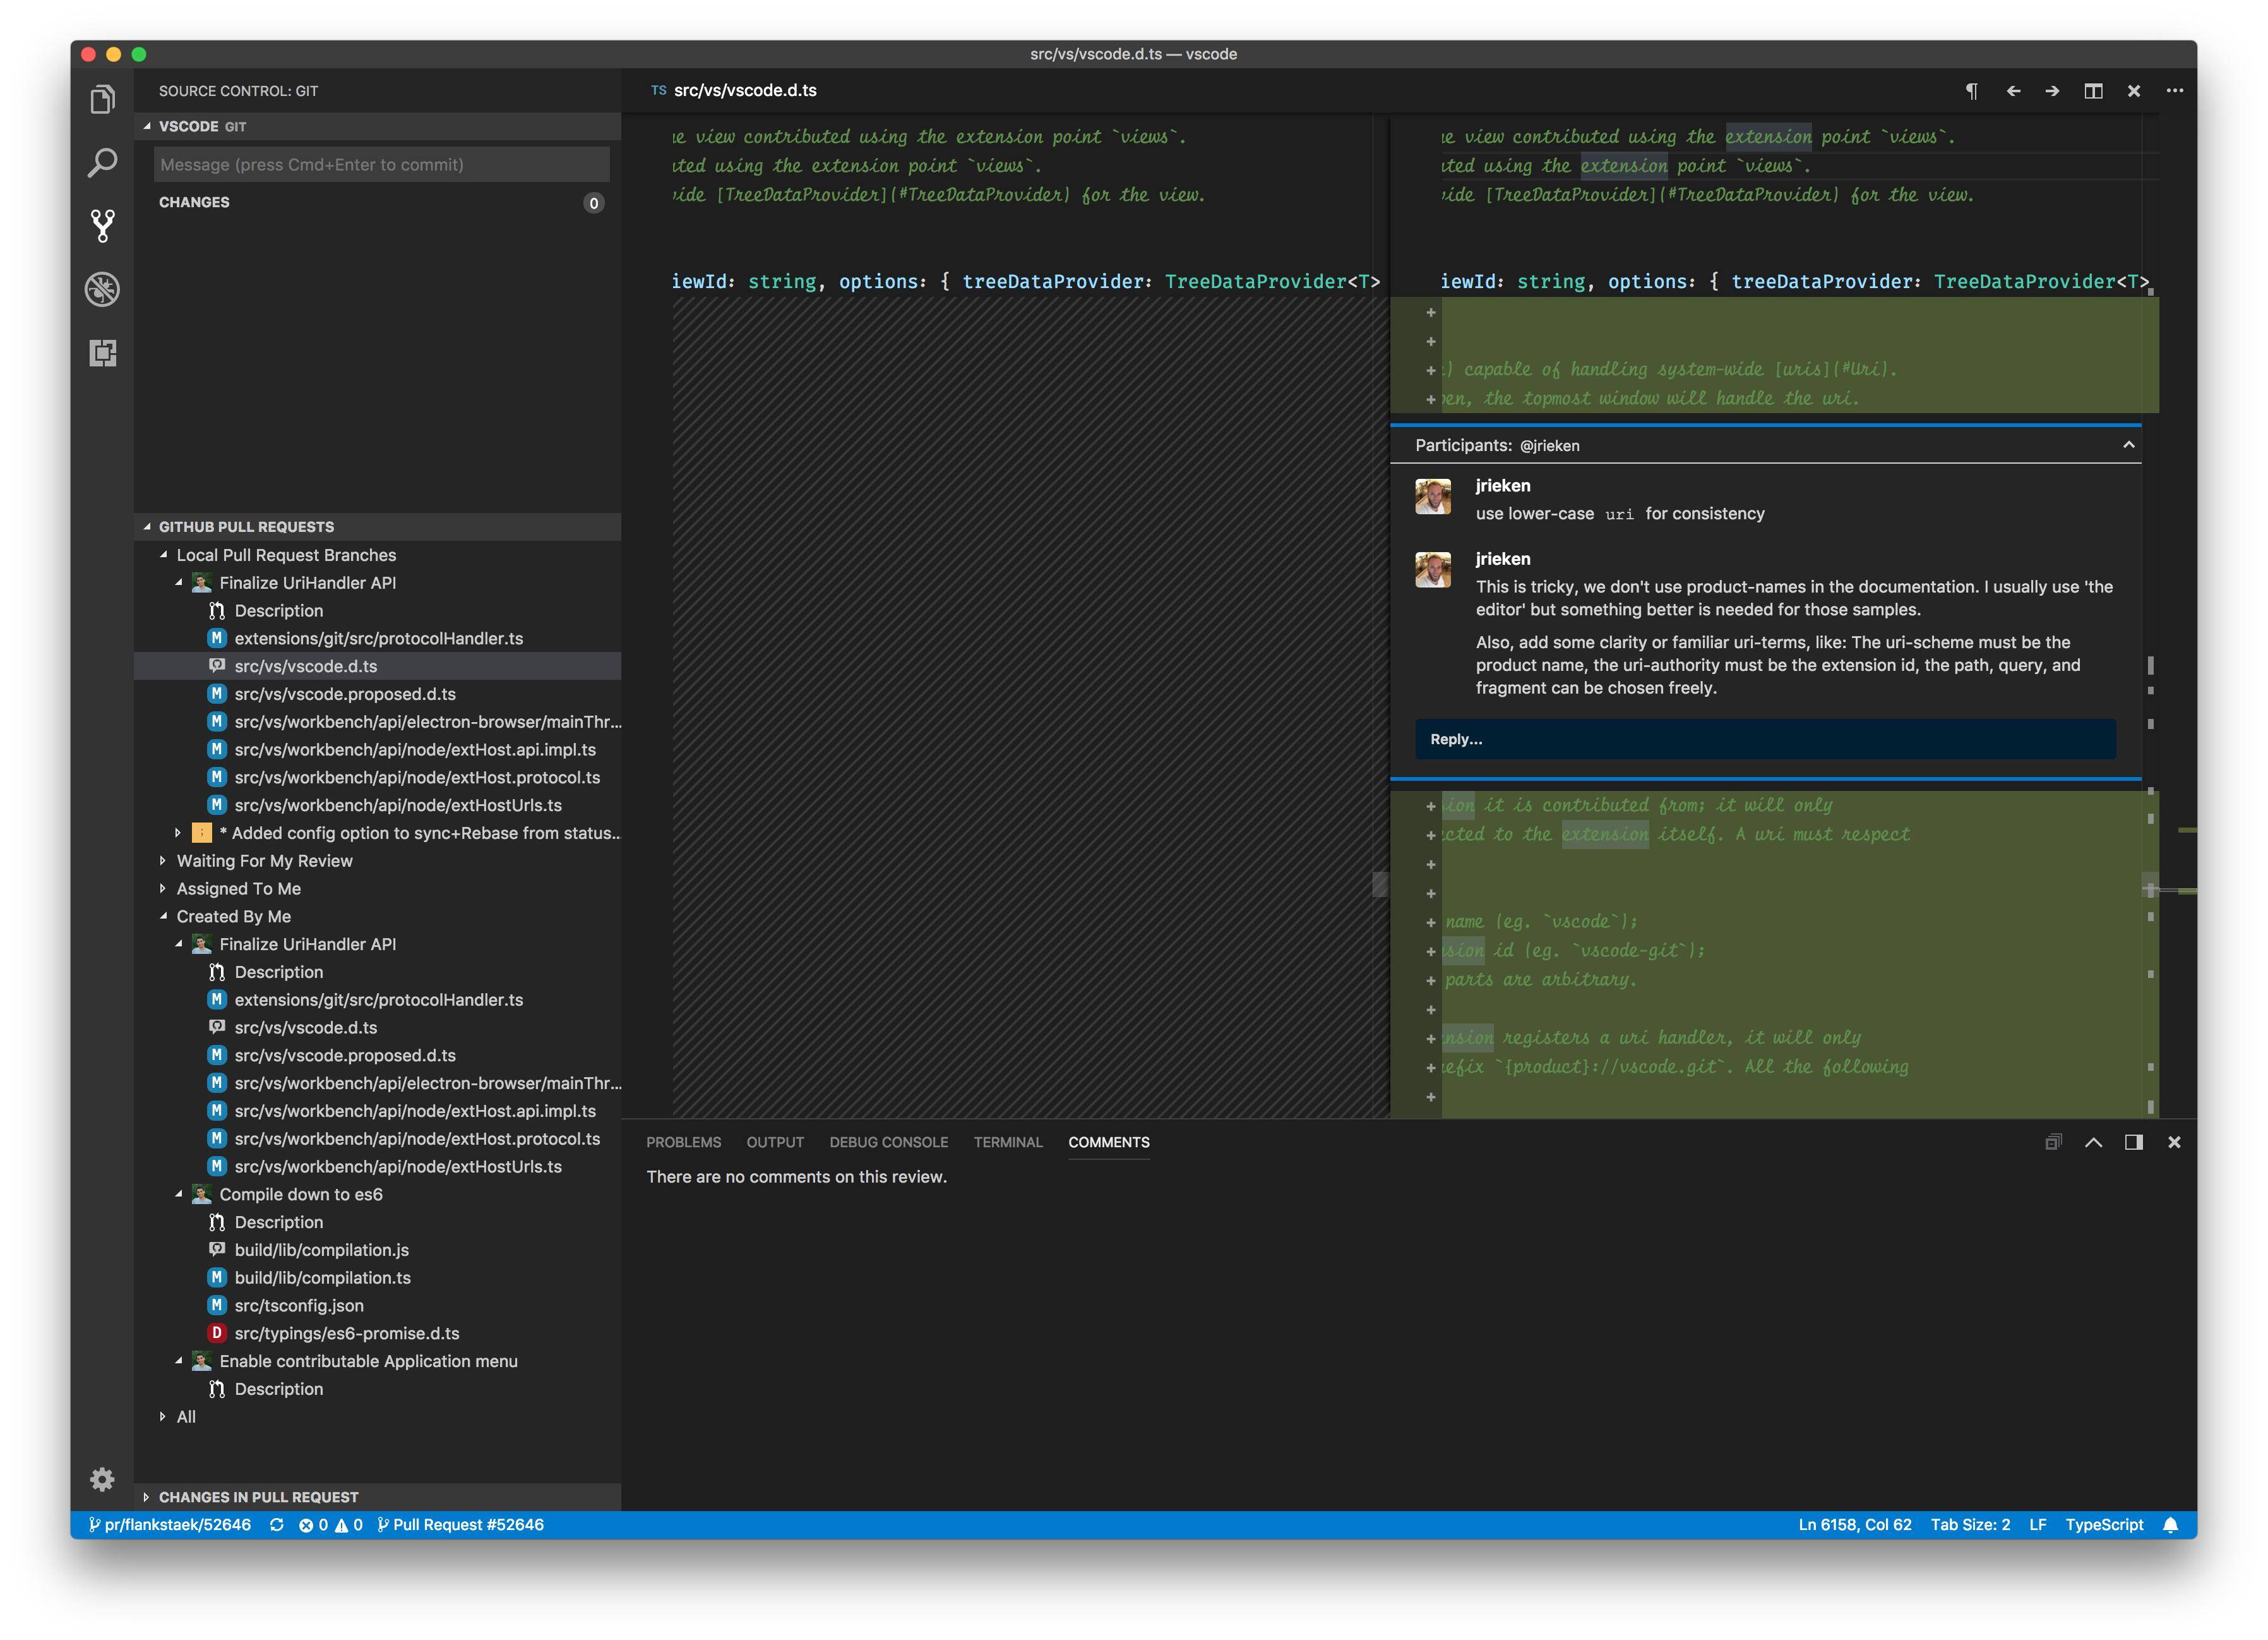The height and width of the screenshot is (1640, 2268).
Task: Open the notifications bell in status bar
Action: tap(2170, 1524)
